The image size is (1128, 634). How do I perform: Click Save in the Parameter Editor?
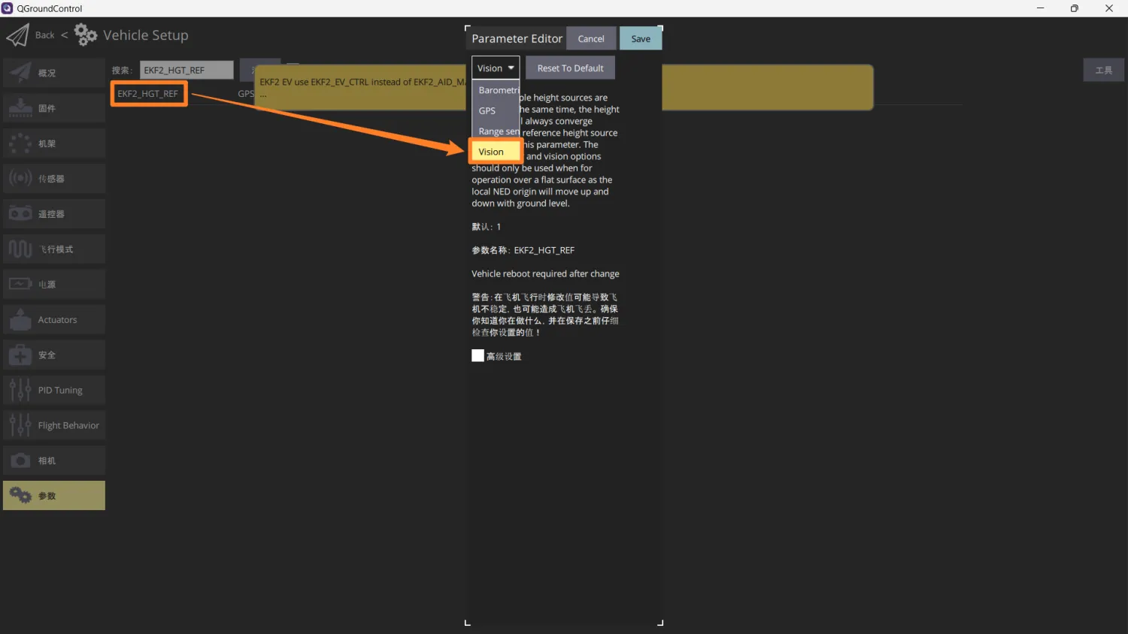coord(641,38)
